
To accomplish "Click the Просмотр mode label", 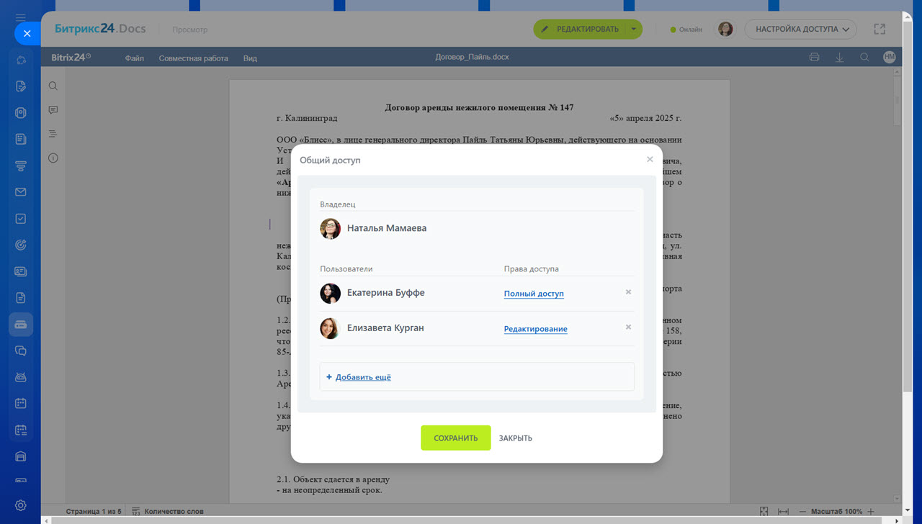I will point(190,30).
